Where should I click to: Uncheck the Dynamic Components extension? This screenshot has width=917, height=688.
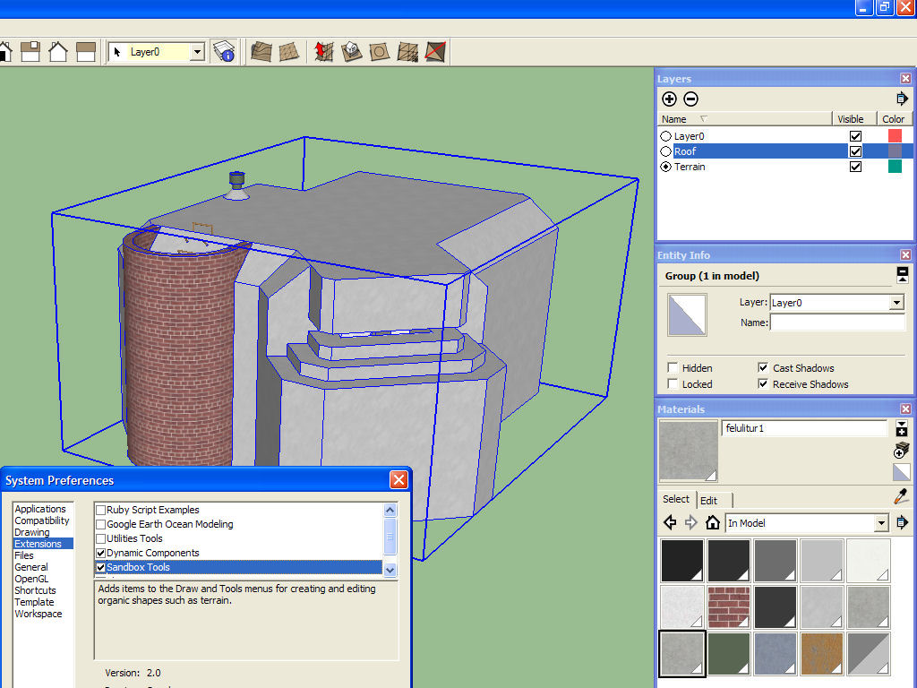101,553
